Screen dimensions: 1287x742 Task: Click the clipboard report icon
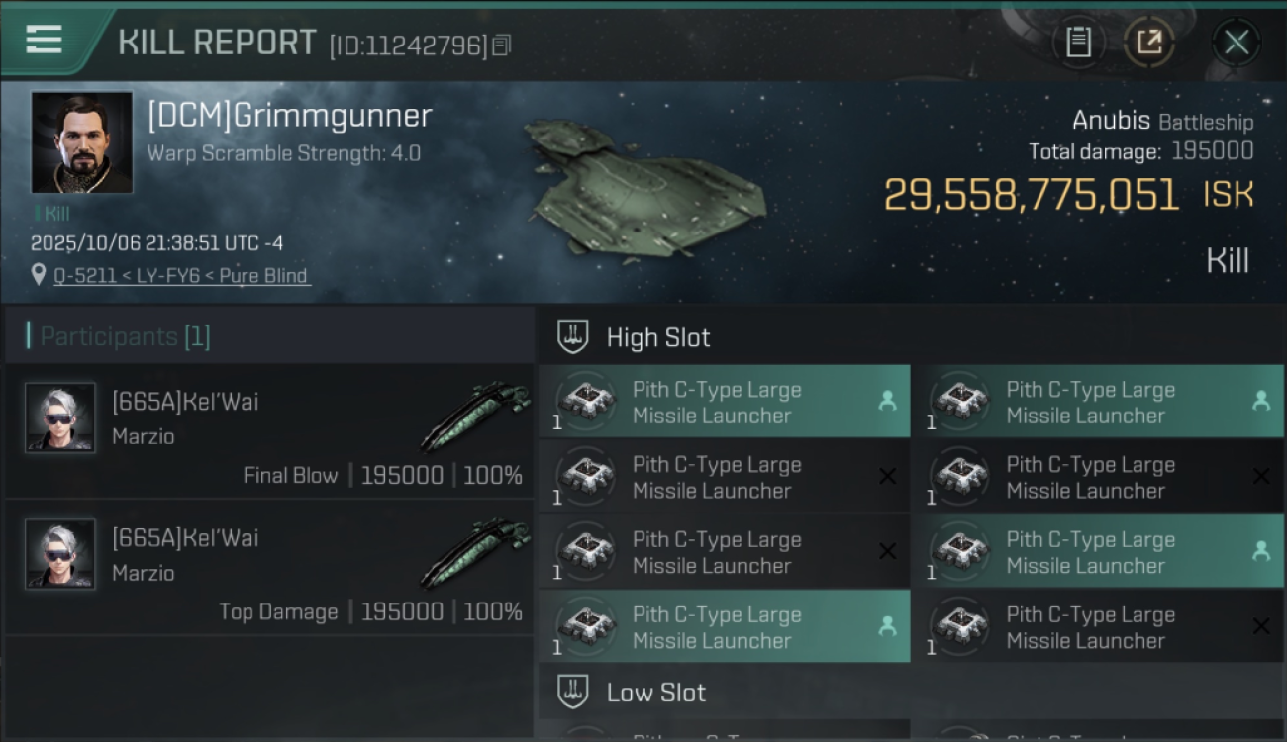point(1078,42)
